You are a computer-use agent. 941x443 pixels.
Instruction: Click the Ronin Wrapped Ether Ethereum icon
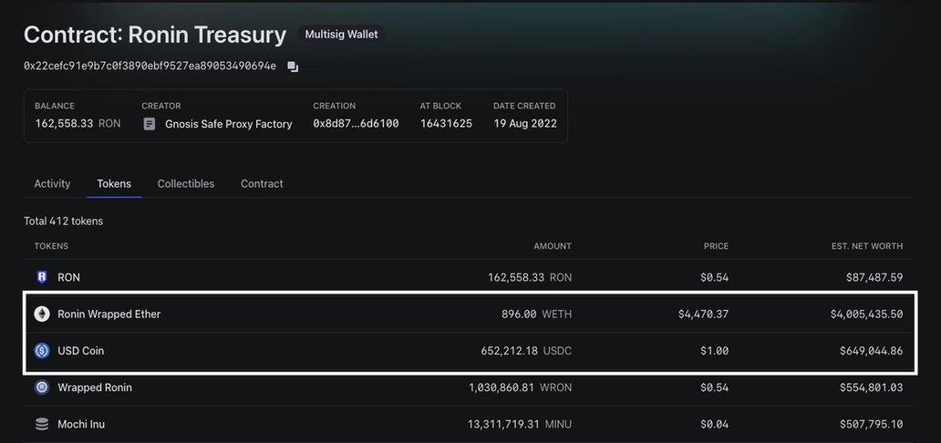[x=41, y=314]
